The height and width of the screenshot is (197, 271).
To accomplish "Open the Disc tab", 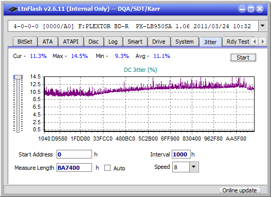I will (94, 42).
